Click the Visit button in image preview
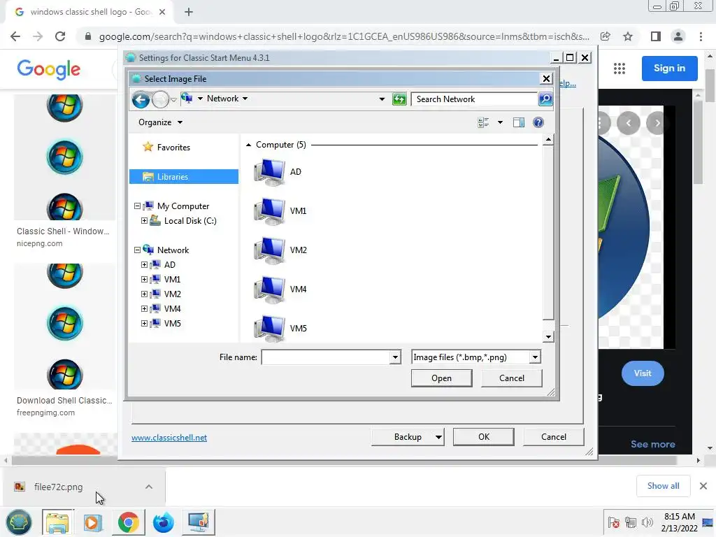Screen dimensions: 716x537 coord(643,373)
